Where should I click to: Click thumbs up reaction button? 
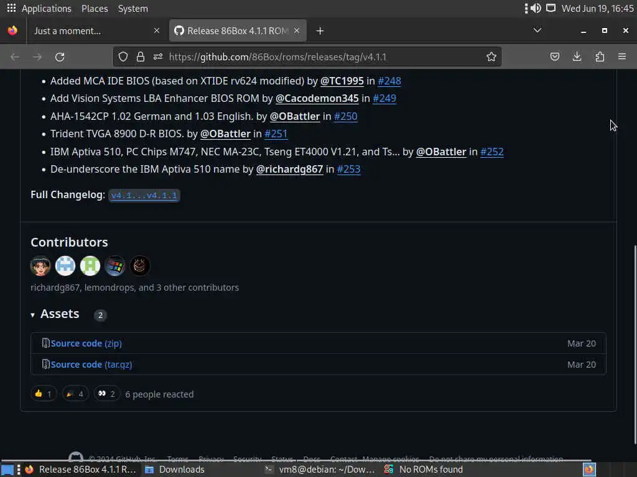click(44, 393)
